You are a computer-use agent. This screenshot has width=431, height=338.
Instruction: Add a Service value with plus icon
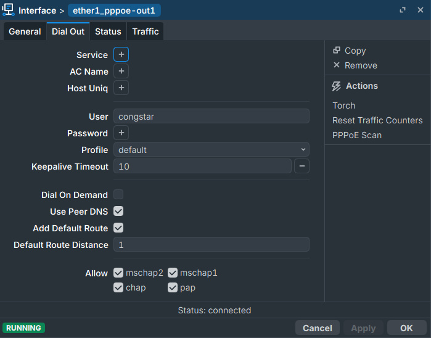(121, 55)
